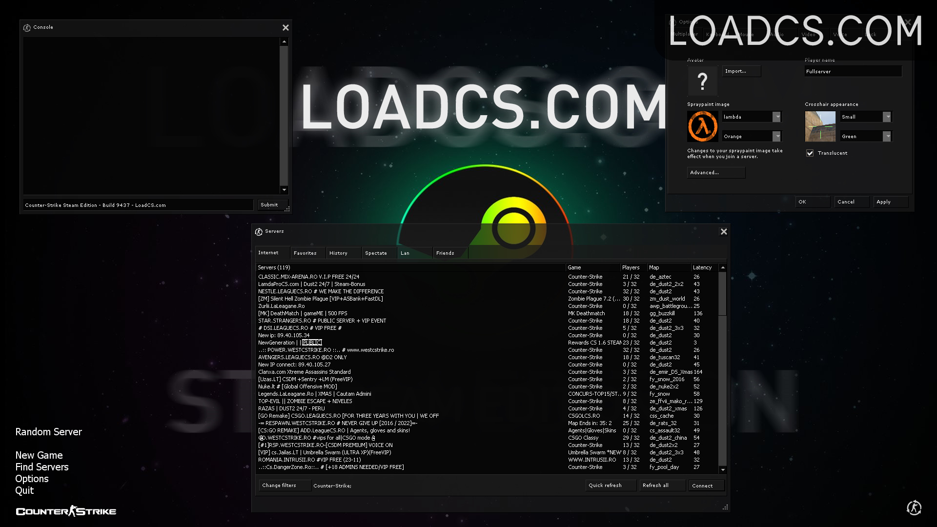Click the server list scroll down arrow

pyautogui.click(x=723, y=470)
